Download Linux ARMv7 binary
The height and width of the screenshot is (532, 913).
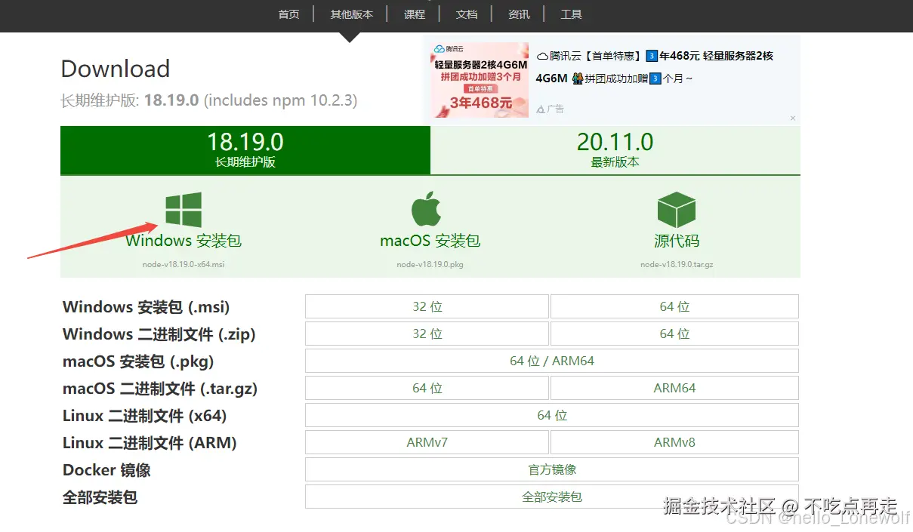(x=427, y=442)
